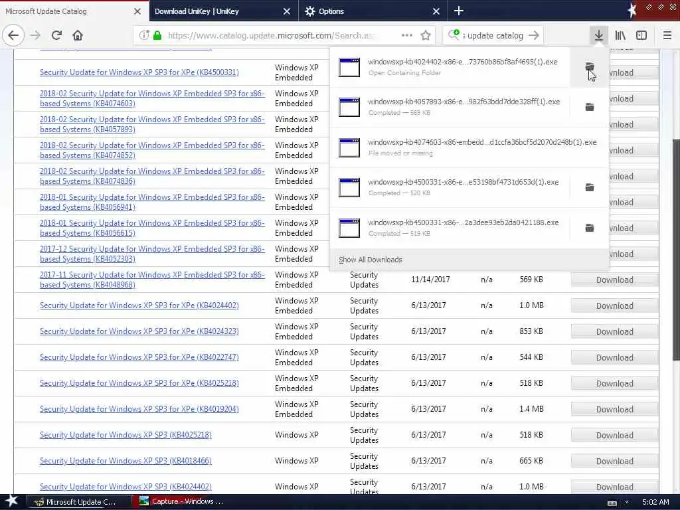Click the update catalog search box
The width and height of the screenshot is (680, 510).
(494, 36)
